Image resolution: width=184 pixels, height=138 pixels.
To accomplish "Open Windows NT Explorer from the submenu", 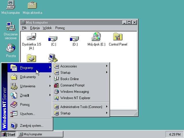I will click(x=75, y=98).
